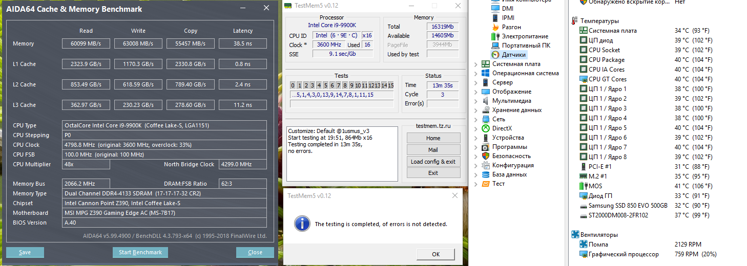
Task: Click the База данных database icon
Action: [x=486, y=174]
